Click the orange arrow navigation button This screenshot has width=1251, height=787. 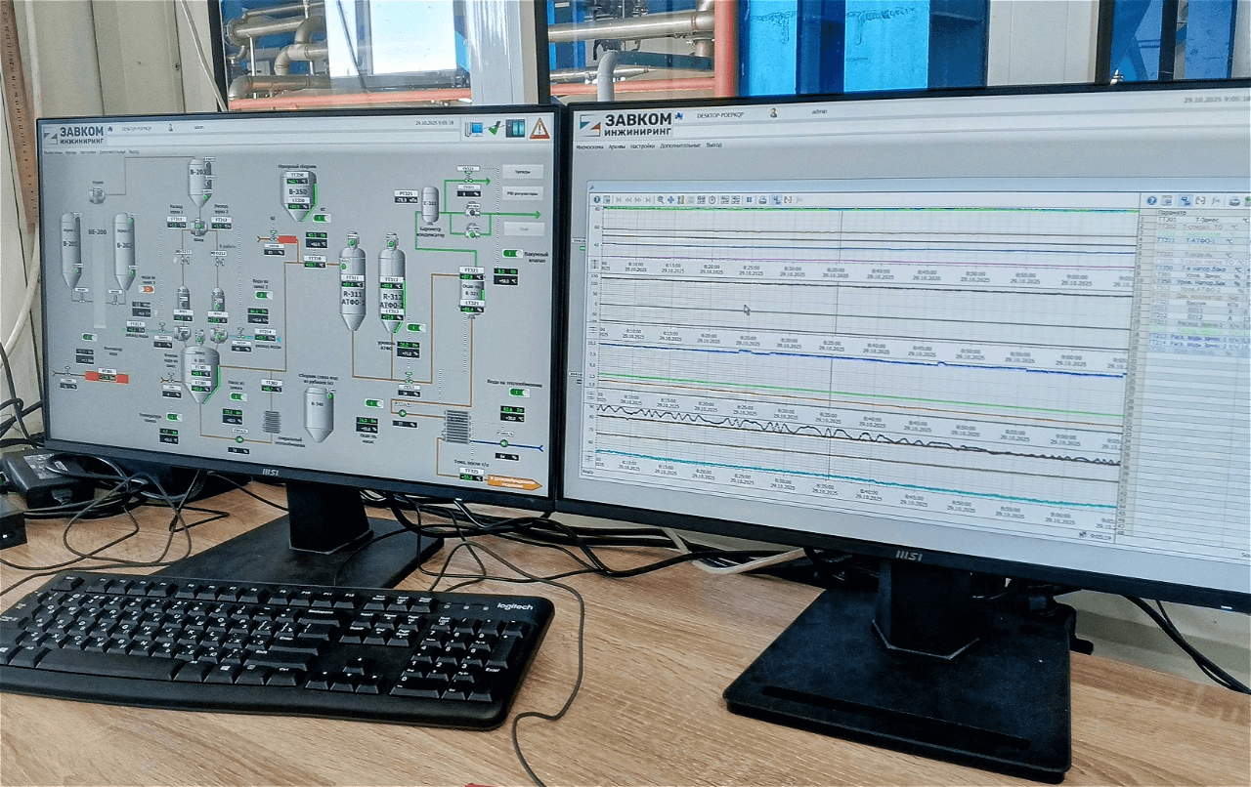tap(514, 481)
